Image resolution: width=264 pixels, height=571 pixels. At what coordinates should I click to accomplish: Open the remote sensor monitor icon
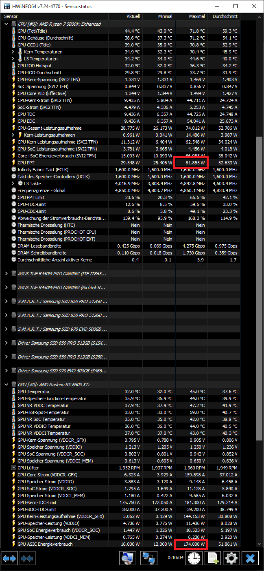pyautogui.click(x=127, y=558)
